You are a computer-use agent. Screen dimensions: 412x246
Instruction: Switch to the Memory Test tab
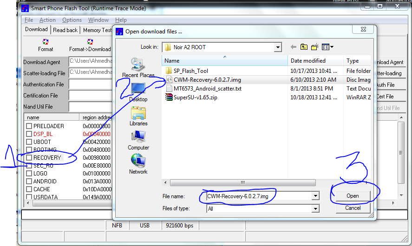97,30
